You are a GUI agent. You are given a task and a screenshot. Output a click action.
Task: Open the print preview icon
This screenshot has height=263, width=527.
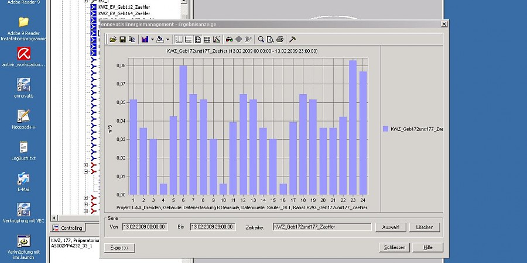click(x=271, y=39)
